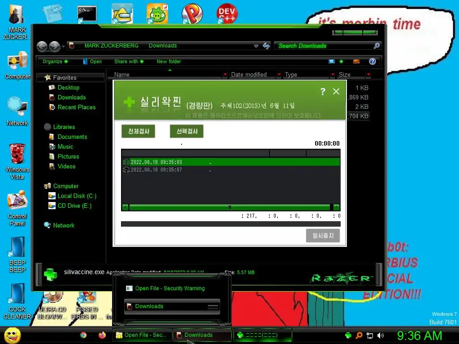The width and height of the screenshot is (459, 344).
Task: Click the orange magnifier tray icon
Action: [359, 335]
